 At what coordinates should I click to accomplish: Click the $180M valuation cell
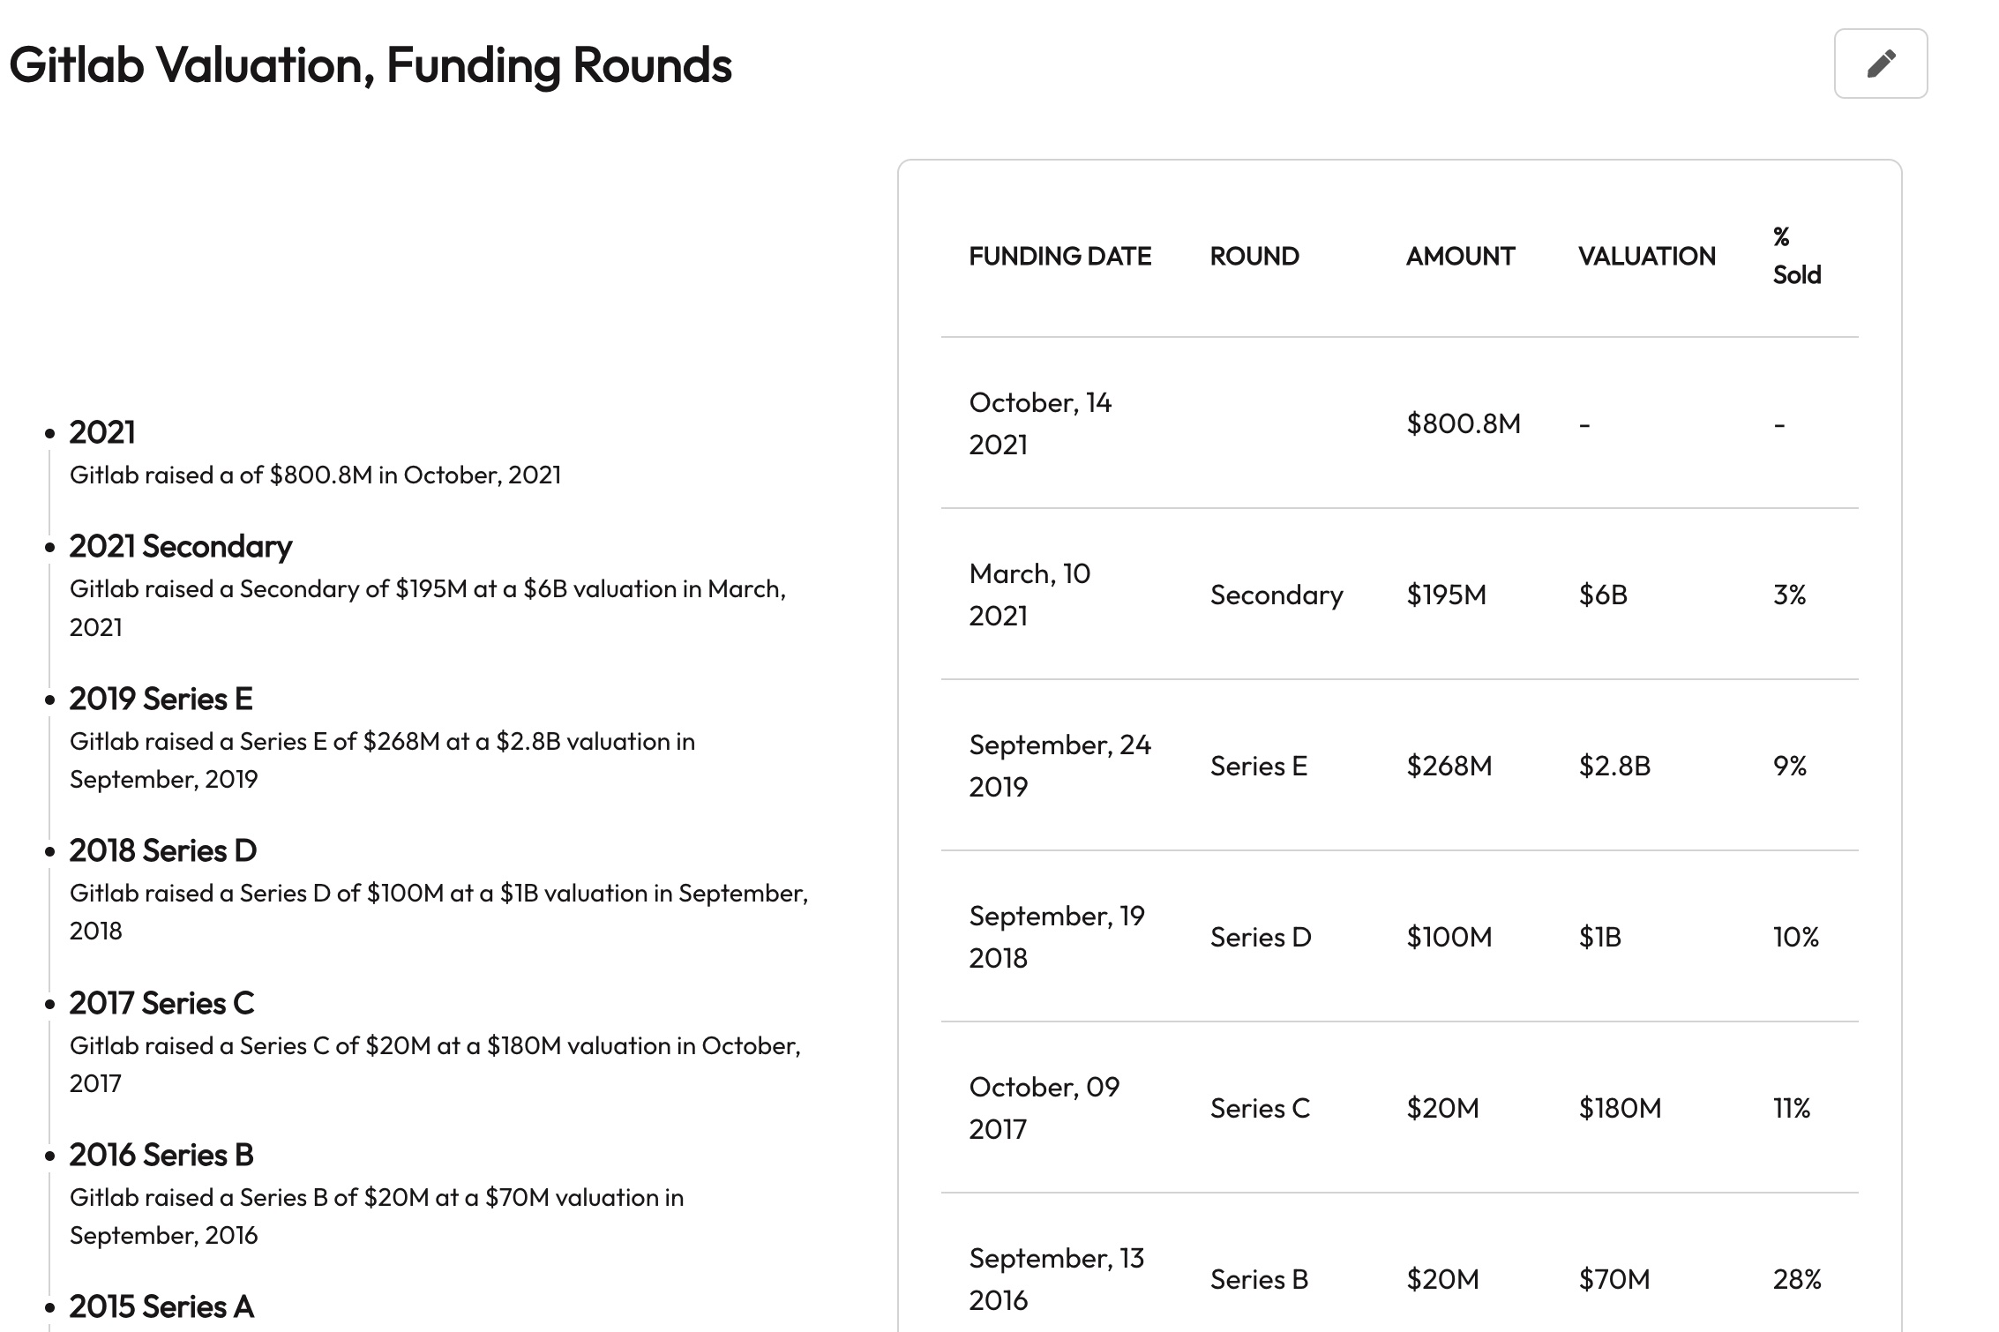tap(1620, 1108)
